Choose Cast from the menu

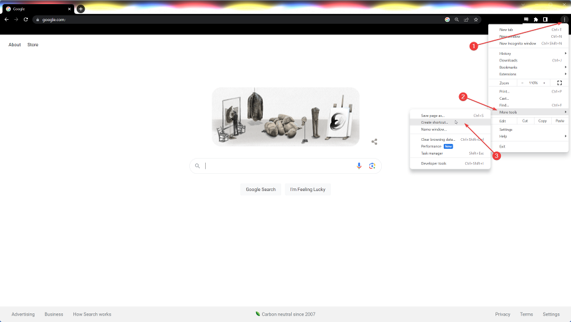[529, 99]
